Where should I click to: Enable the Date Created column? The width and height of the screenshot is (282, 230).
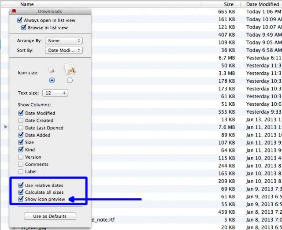tap(21, 120)
